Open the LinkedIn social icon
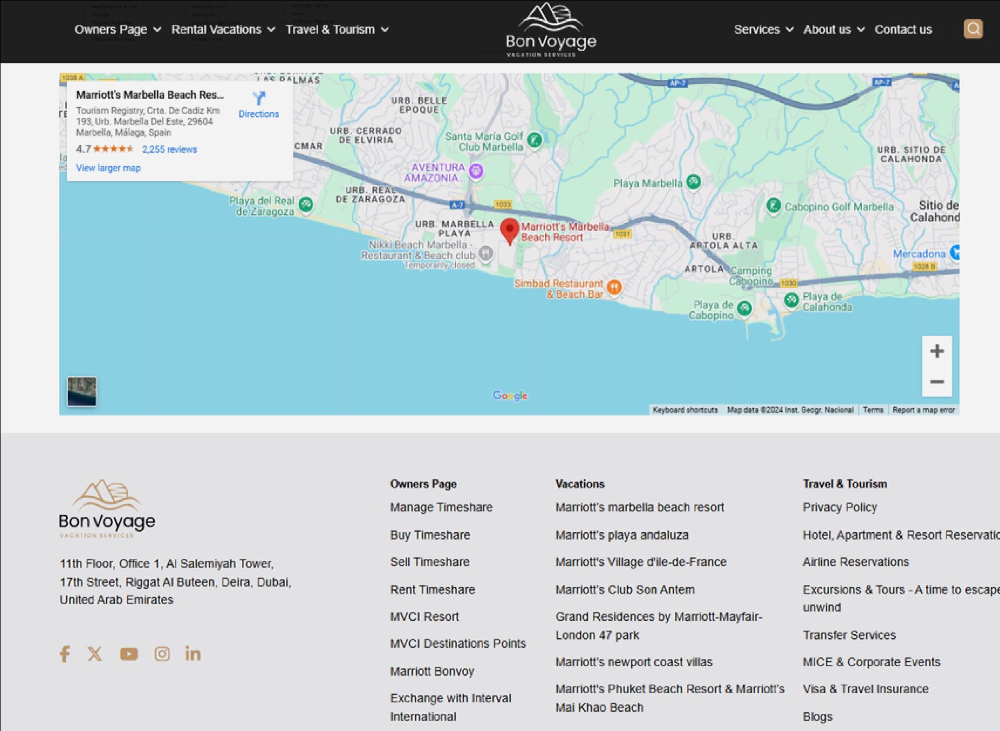The height and width of the screenshot is (731, 1000). tap(193, 653)
